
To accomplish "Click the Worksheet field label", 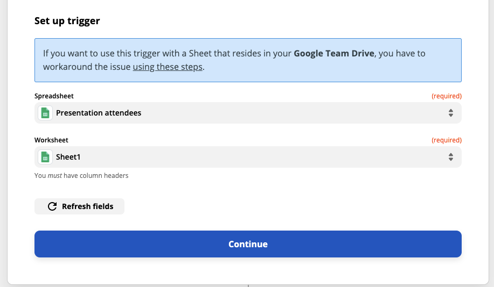I will pyautogui.click(x=51, y=140).
